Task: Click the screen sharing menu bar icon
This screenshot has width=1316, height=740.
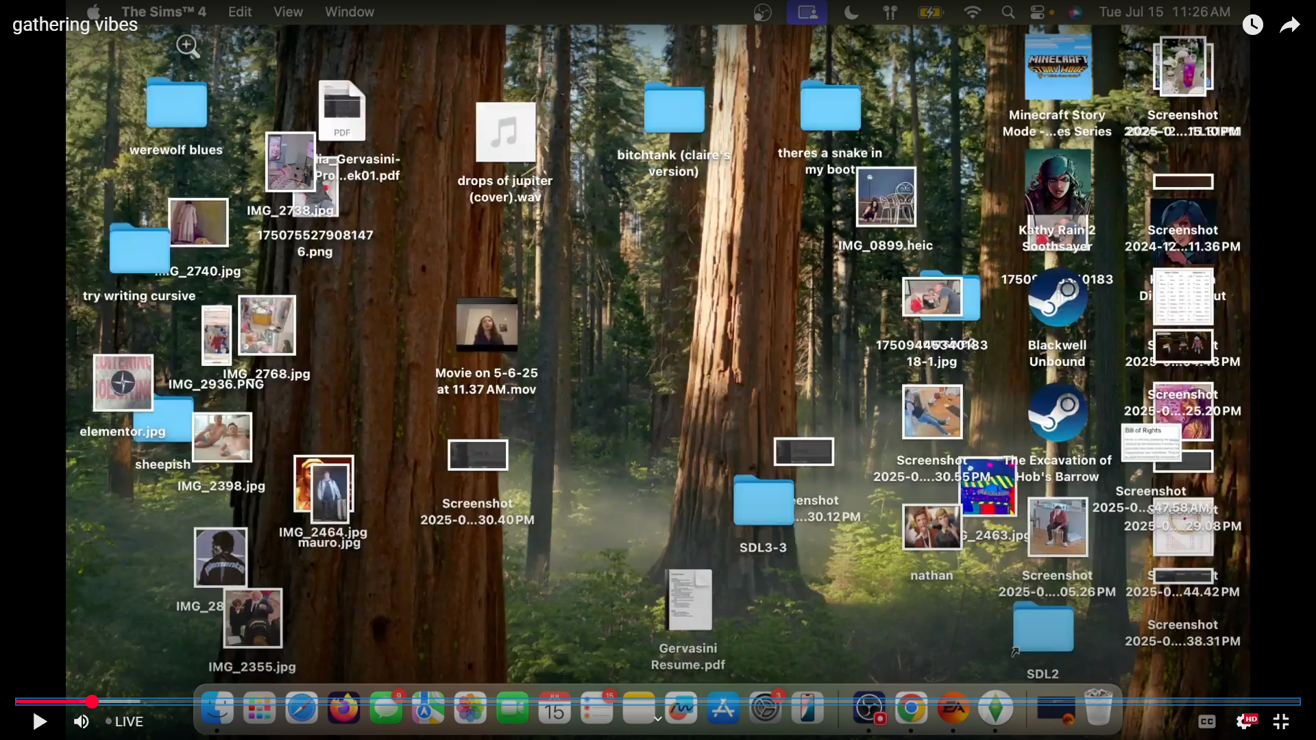Action: point(807,12)
